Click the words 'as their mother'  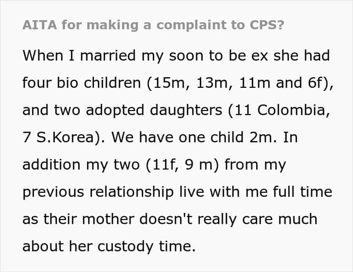coord(79,219)
